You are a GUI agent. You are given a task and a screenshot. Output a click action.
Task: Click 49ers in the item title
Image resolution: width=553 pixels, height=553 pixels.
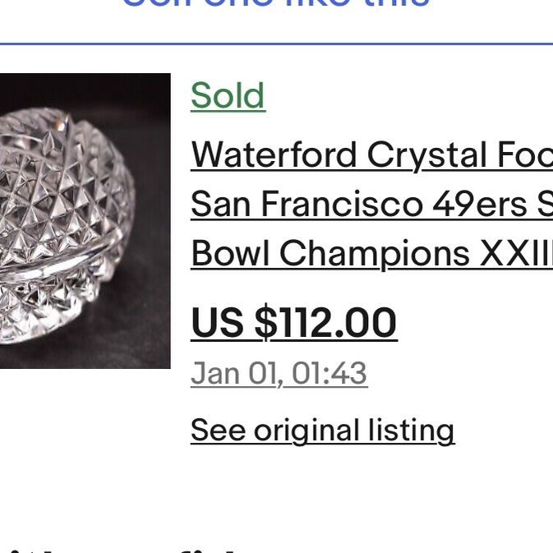point(480,205)
